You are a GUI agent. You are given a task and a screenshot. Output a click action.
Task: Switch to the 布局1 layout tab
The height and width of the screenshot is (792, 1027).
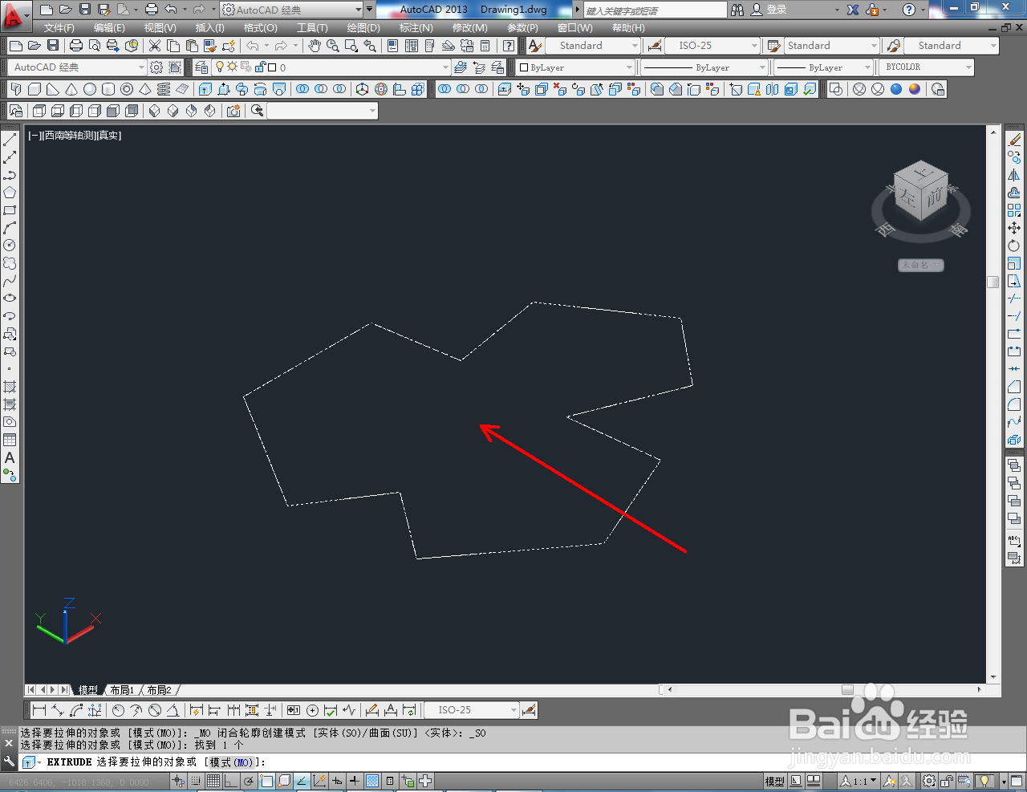coord(122,690)
